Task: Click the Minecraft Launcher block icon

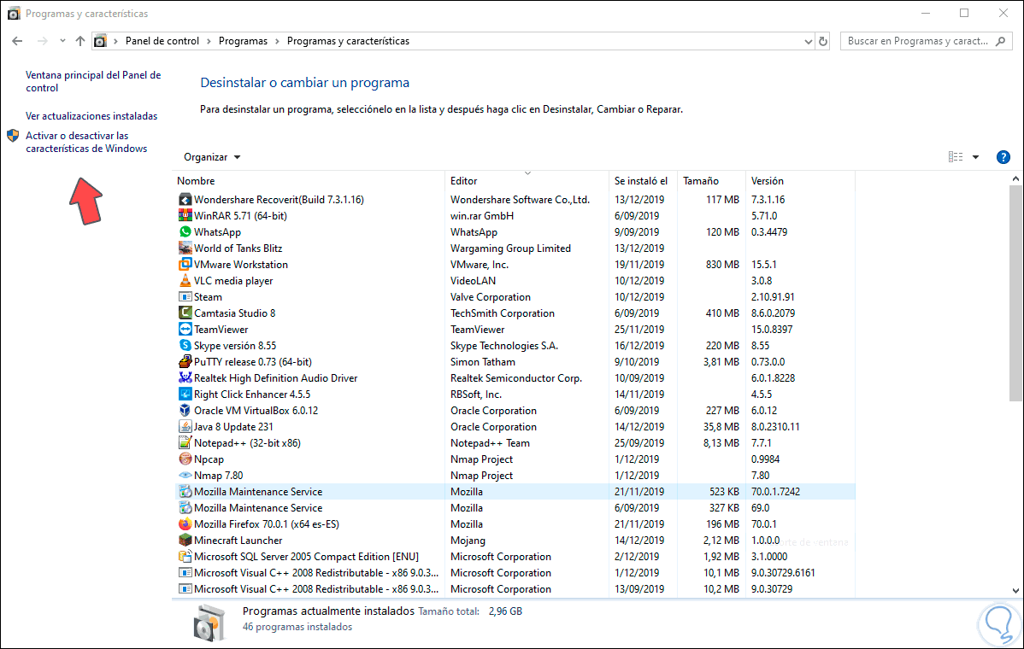Action: pyautogui.click(x=185, y=541)
